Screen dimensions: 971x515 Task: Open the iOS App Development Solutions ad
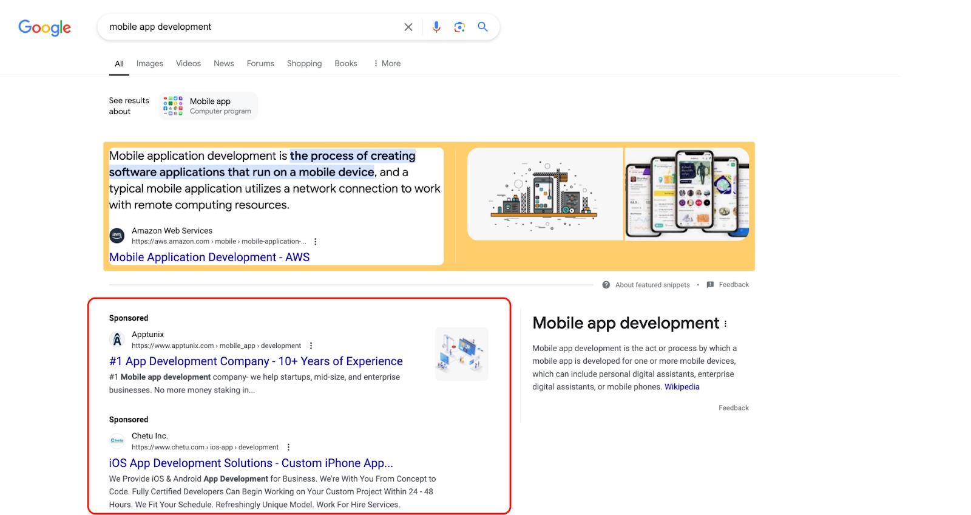coord(251,463)
